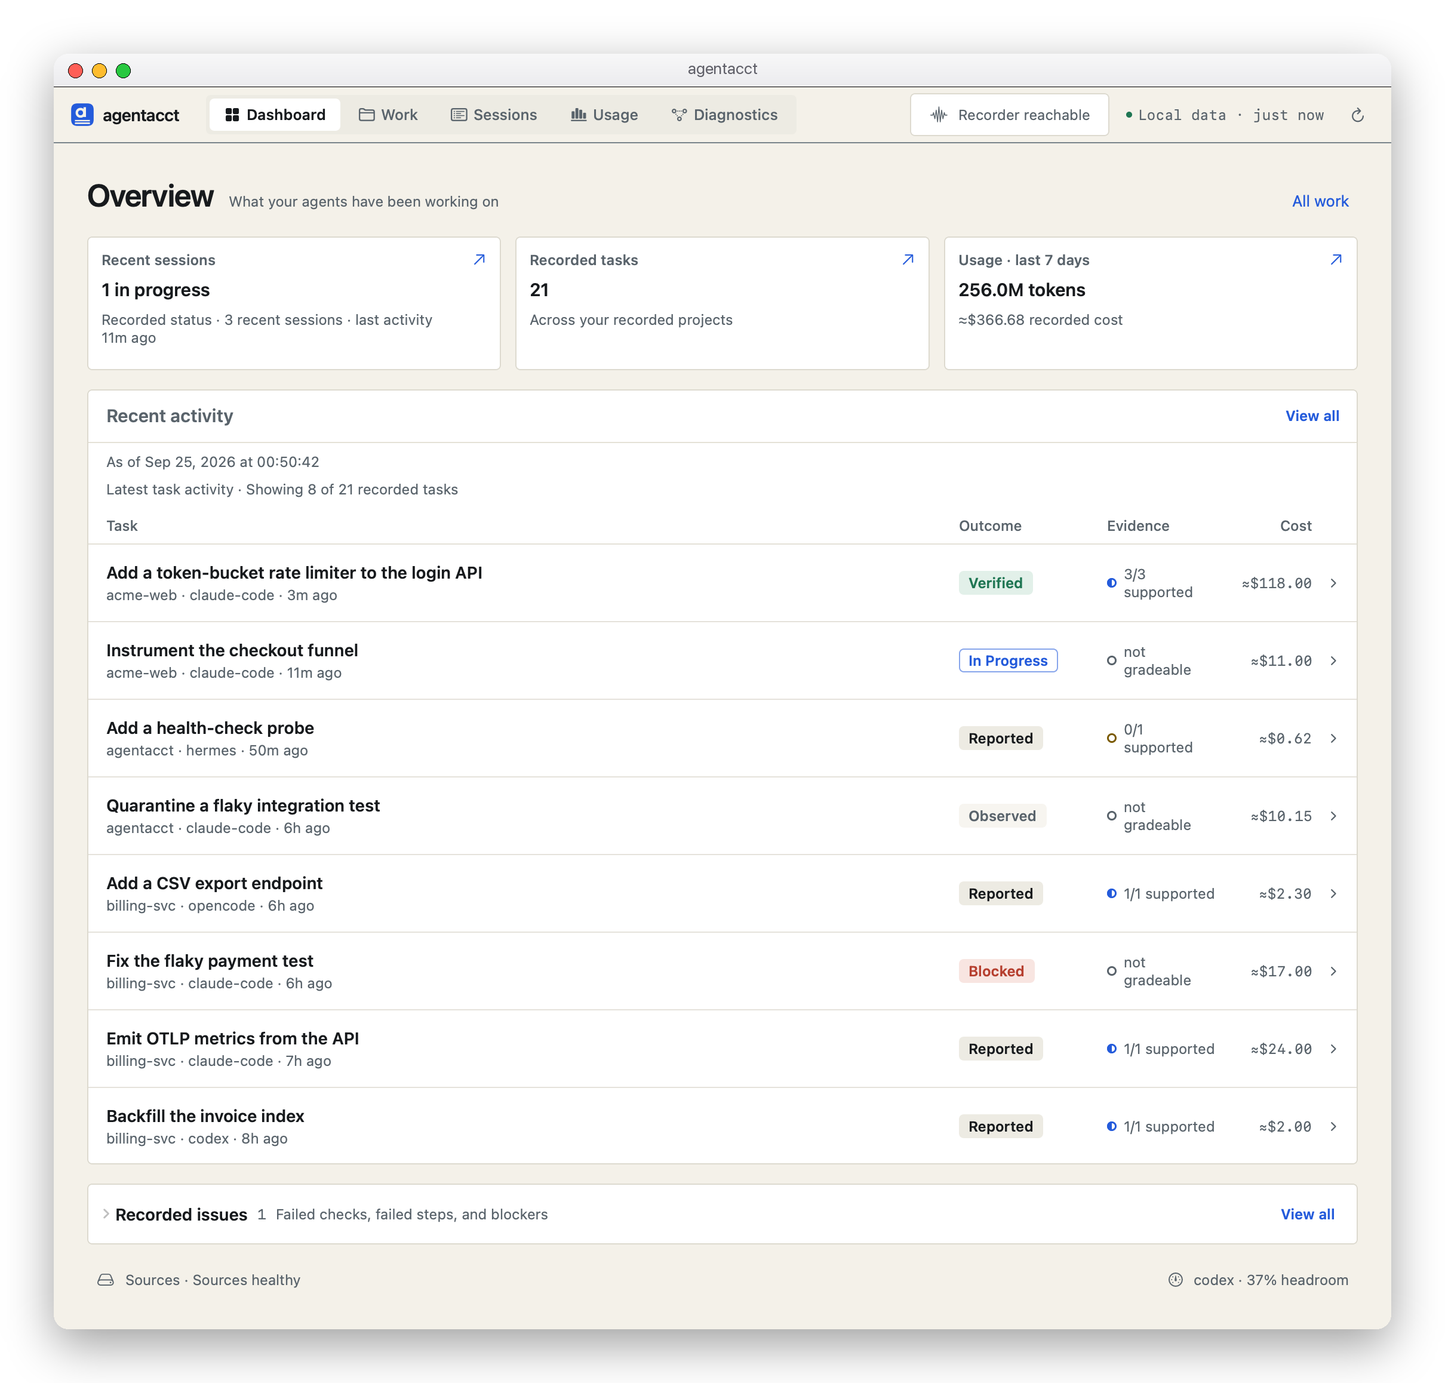
Task: Click the waveform icon in Recorder reachable
Action: (x=939, y=114)
